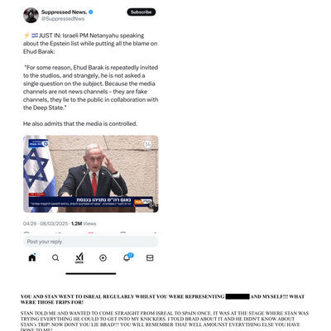Open the Suppressed News profile avatar
The height and width of the screenshot is (331, 331).
pyautogui.click(x=31, y=15)
